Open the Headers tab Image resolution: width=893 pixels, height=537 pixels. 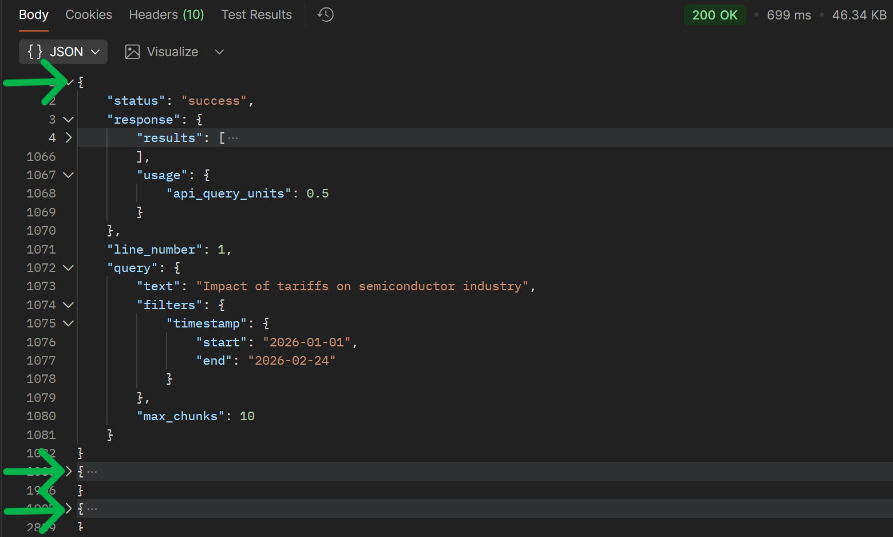(166, 14)
